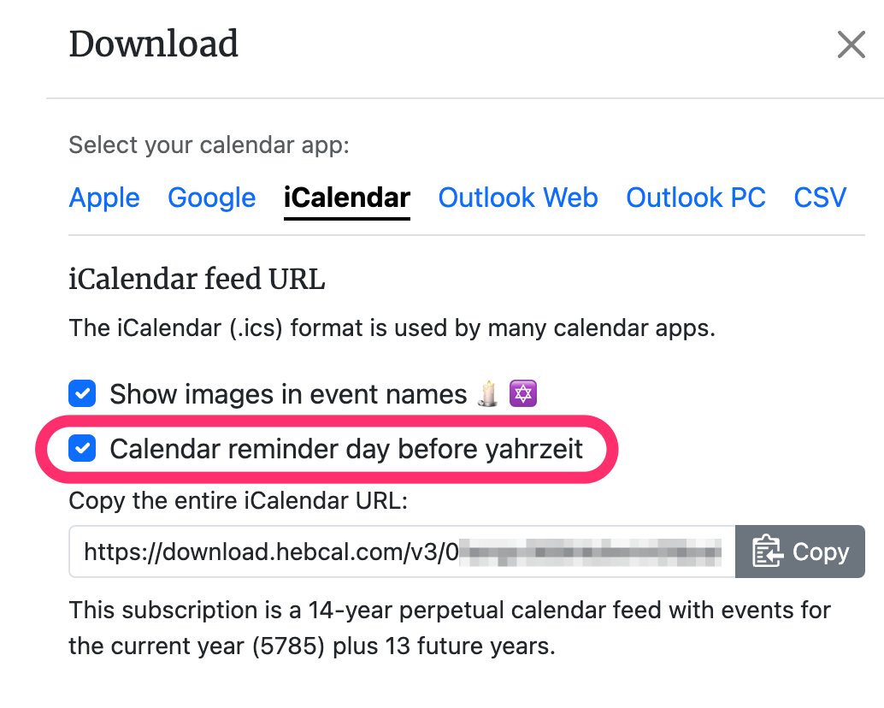Select the Google calendar tab
The width and height of the screenshot is (884, 708).
click(x=212, y=198)
